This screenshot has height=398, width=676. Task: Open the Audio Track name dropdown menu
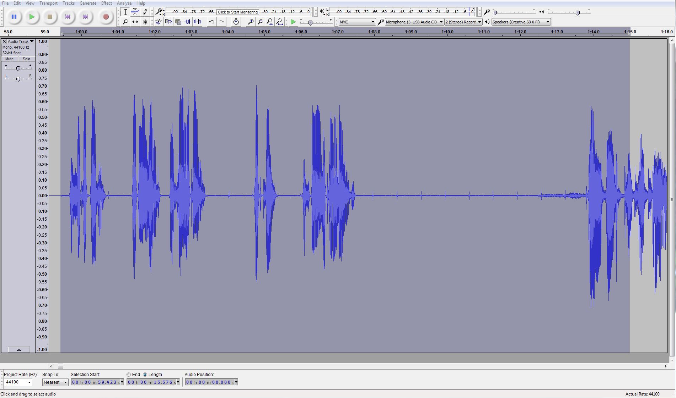pyautogui.click(x=21, y=42)
